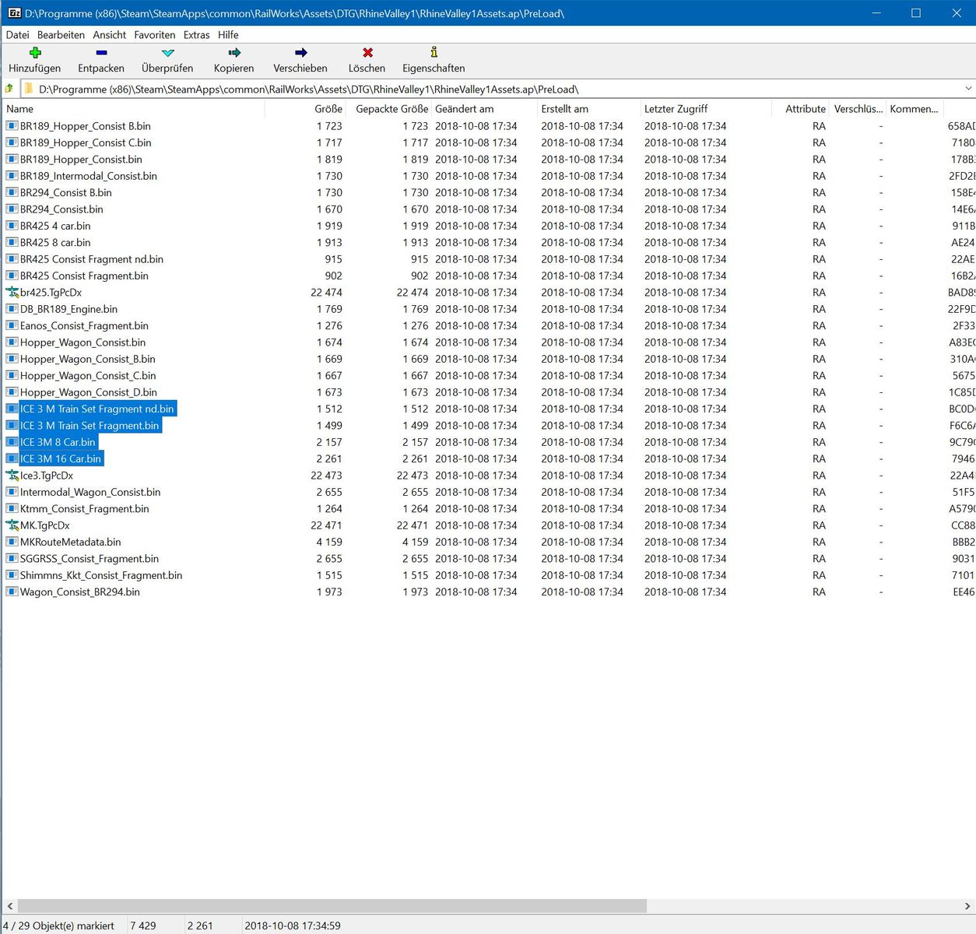Viewport: 976px width, 934px height.
Task: Click the red X Löschen icon
Action: (x=367, y=53)
